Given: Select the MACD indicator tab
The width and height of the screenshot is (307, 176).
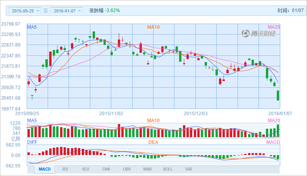Looking at the screenshot, I should (x=45, y=169).
